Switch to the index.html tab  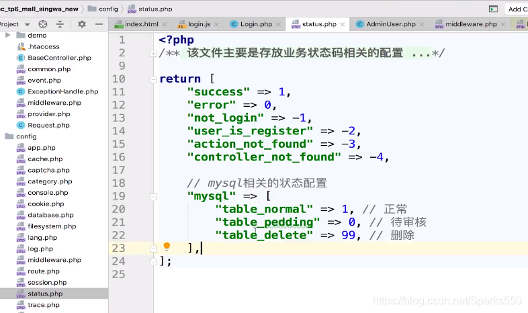point(142,24)
